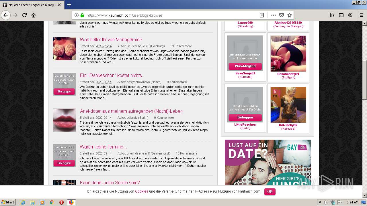View secure connection padlock details
The image size is (367, 206).
click(x=82, y=15)
